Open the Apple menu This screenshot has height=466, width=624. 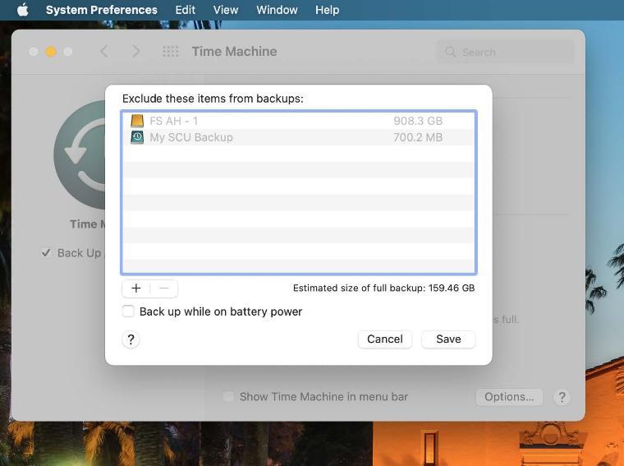click(x=23, y=10)
